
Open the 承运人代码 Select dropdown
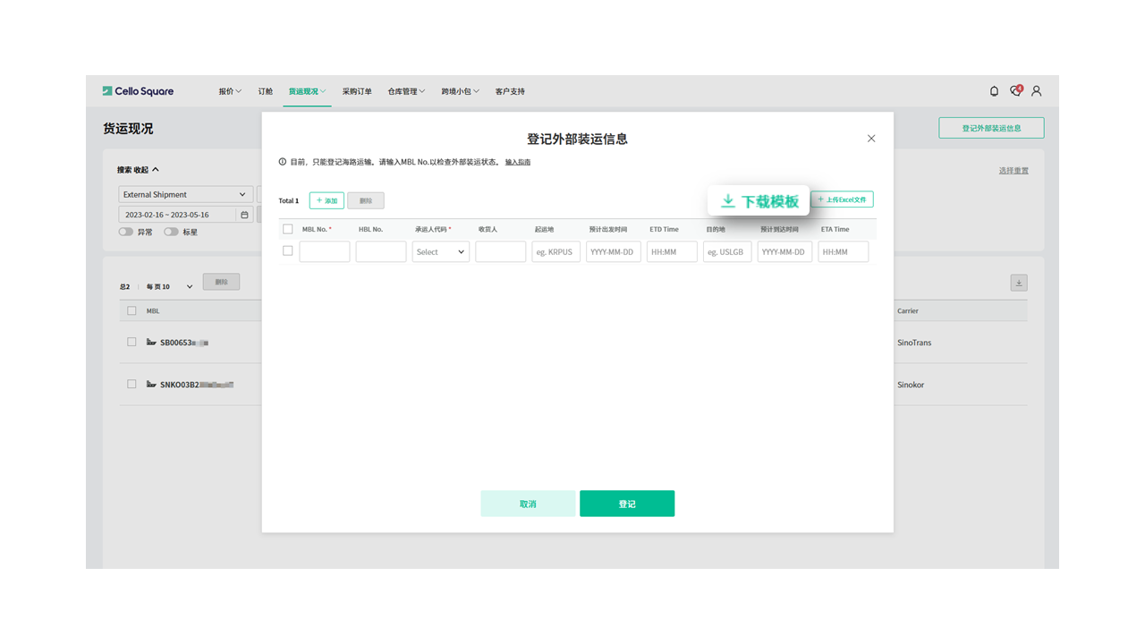[x=440, y=252]
